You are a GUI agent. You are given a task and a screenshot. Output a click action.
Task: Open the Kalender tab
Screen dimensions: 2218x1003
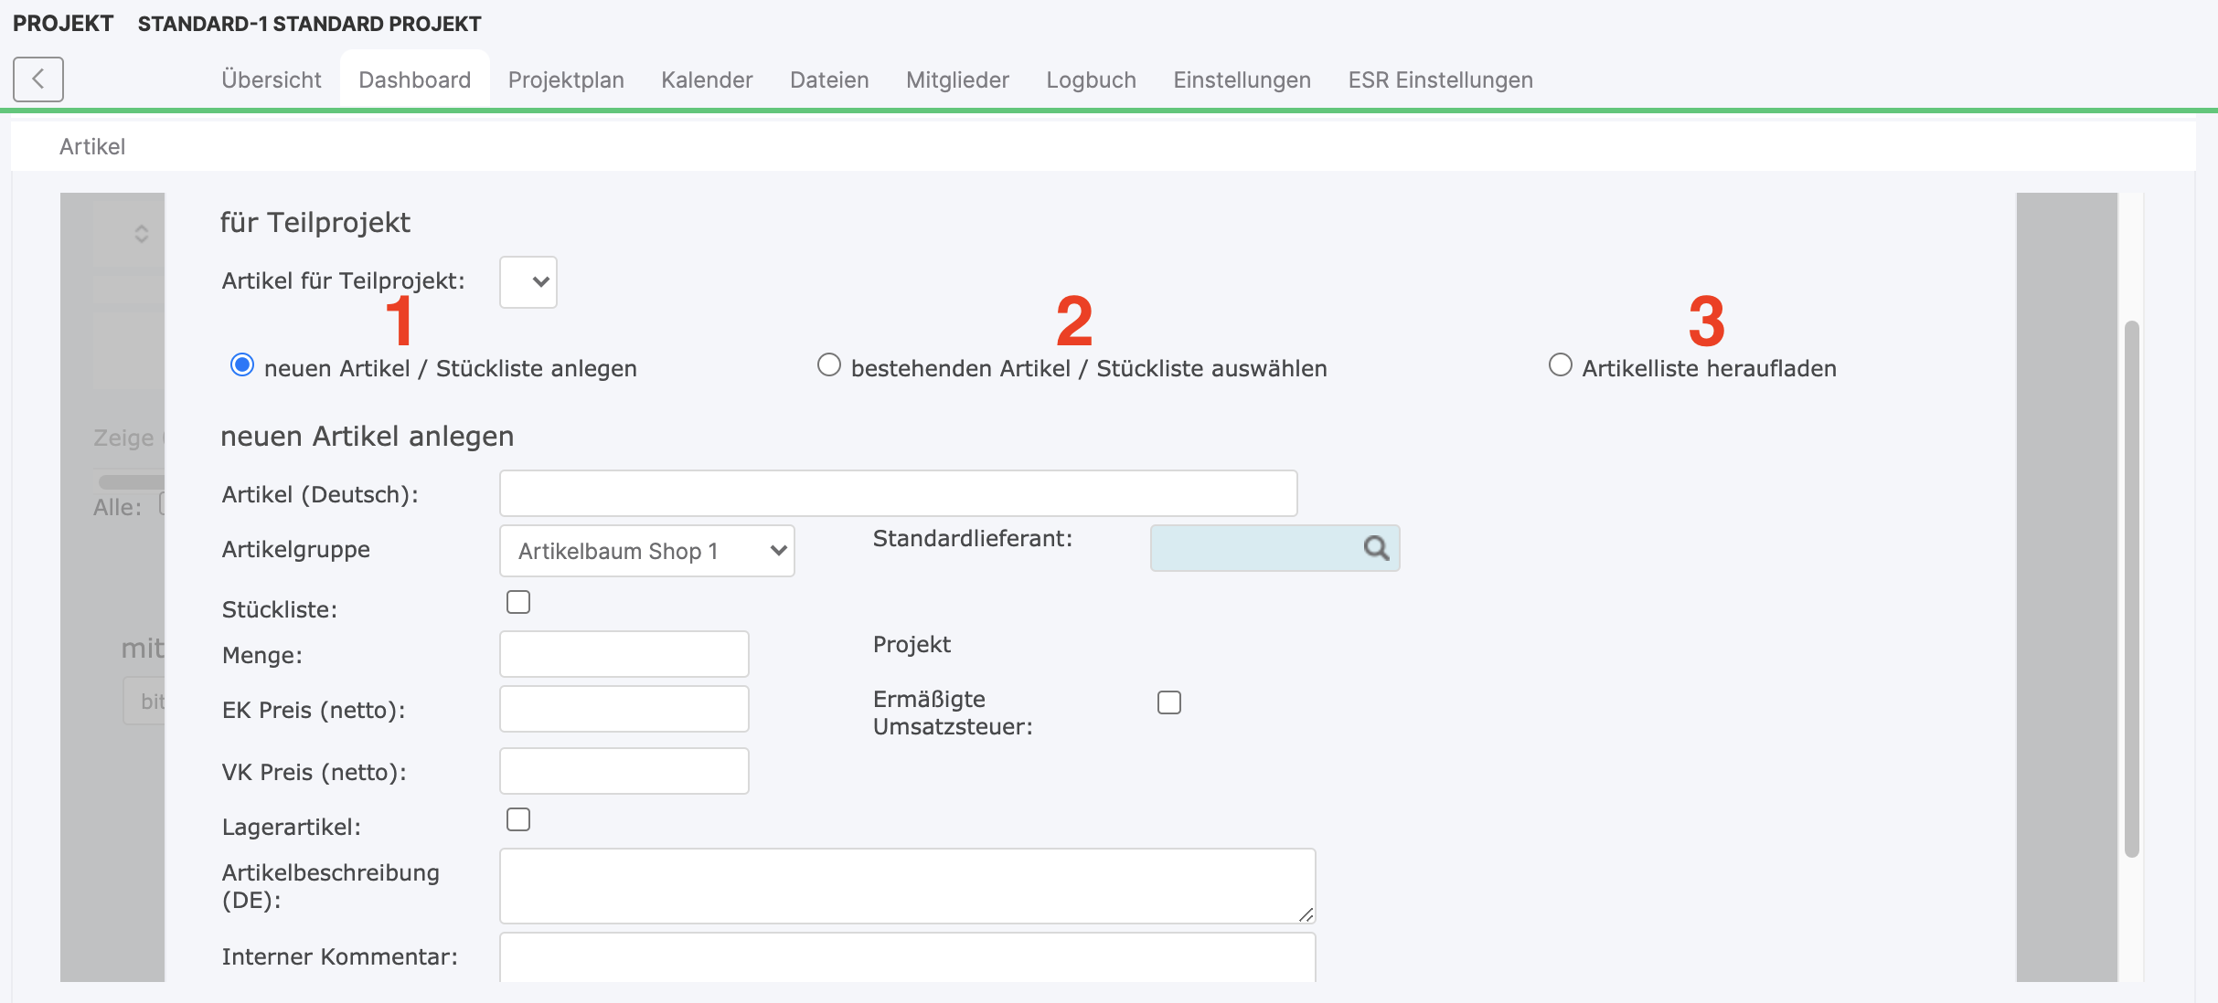(707, 80)
